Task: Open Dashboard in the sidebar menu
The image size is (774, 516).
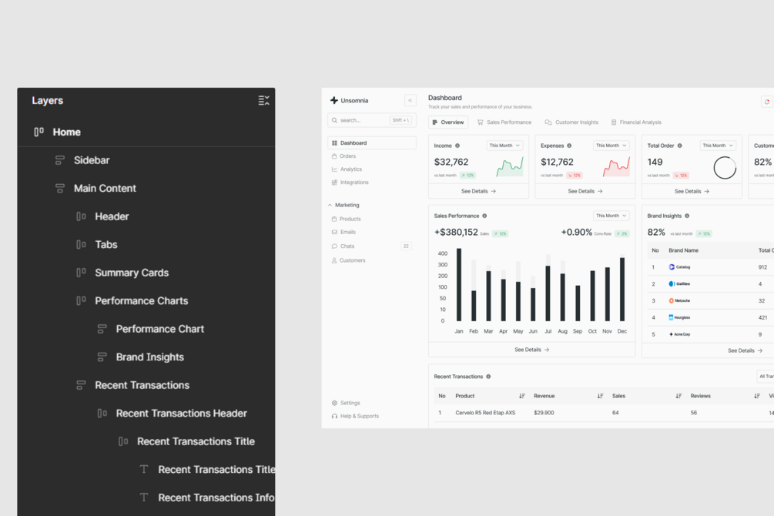Action: coord(372,142)
